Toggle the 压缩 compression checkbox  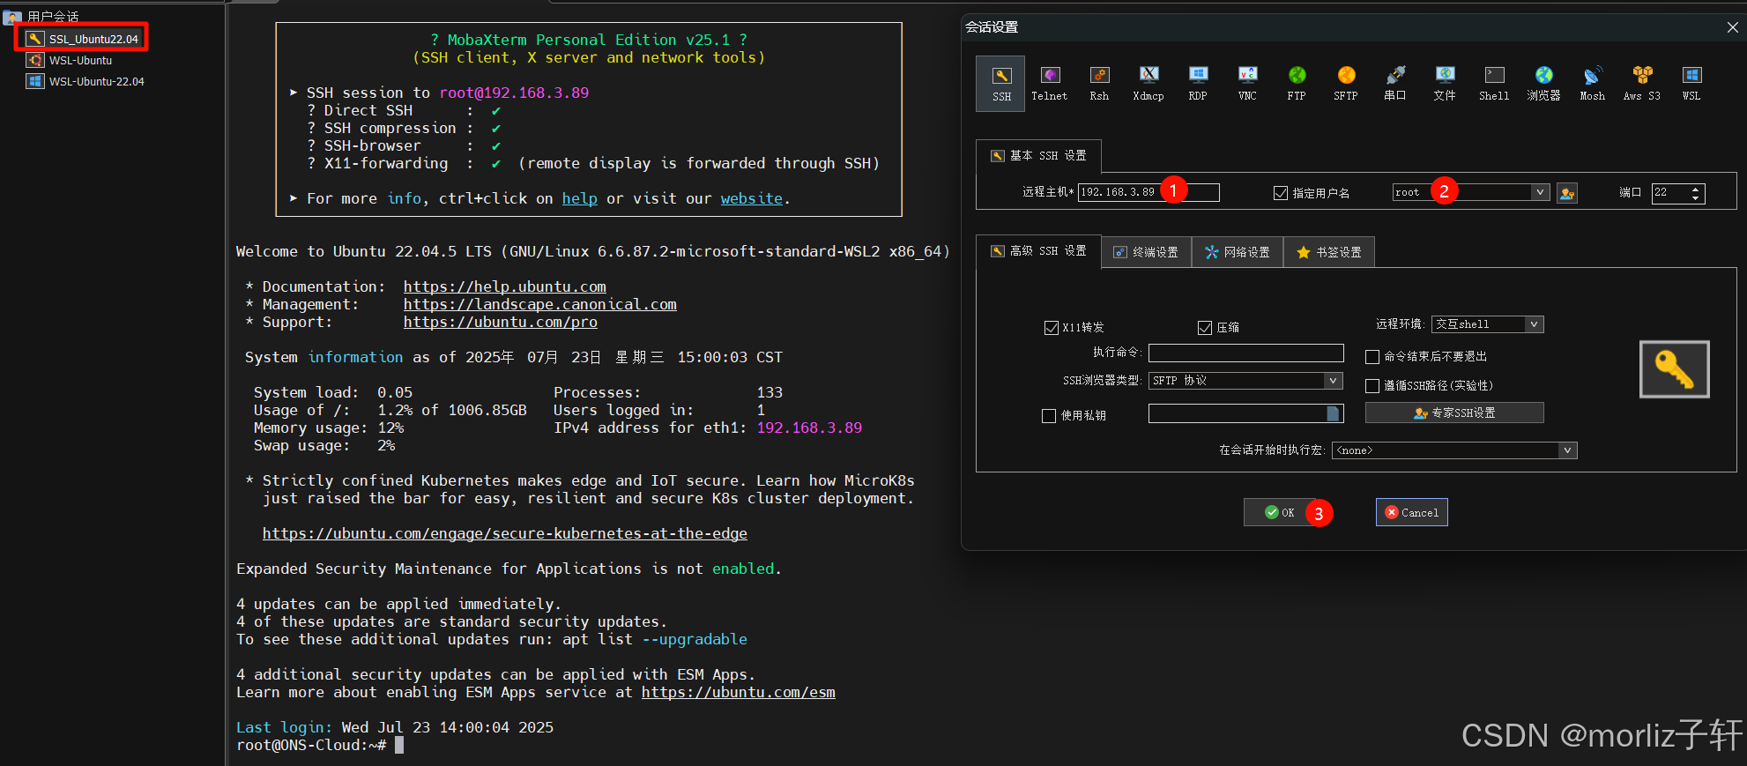(x=1205, y=328)
